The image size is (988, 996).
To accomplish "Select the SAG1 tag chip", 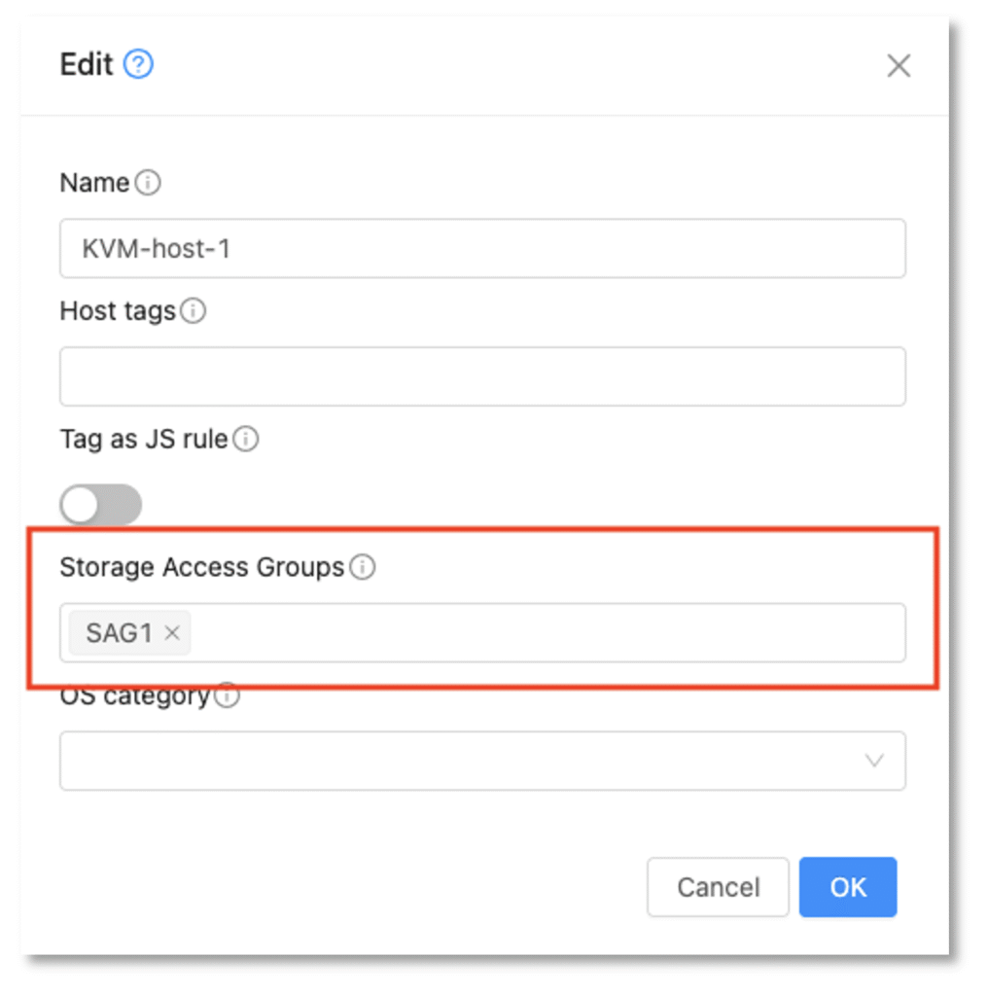I will pyautogui.click(x=119, y=633).
